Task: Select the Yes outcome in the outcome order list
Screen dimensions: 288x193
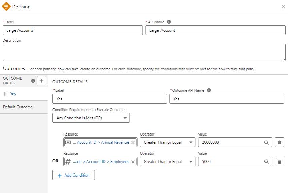Action: tap(24, 94)
